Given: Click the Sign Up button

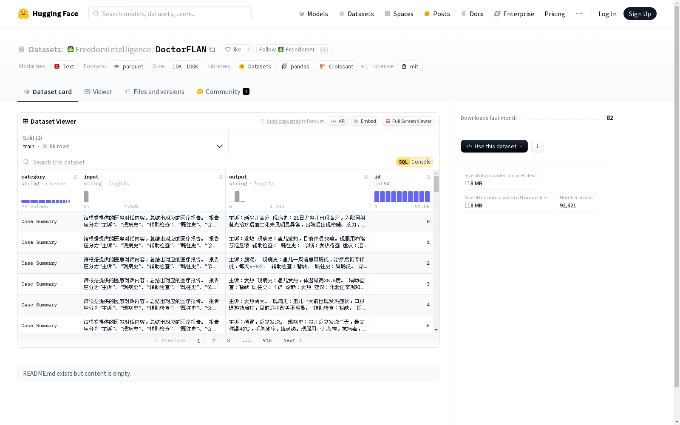Looking at the screenshot, I should pyautogui.click(x=640, y=14).
